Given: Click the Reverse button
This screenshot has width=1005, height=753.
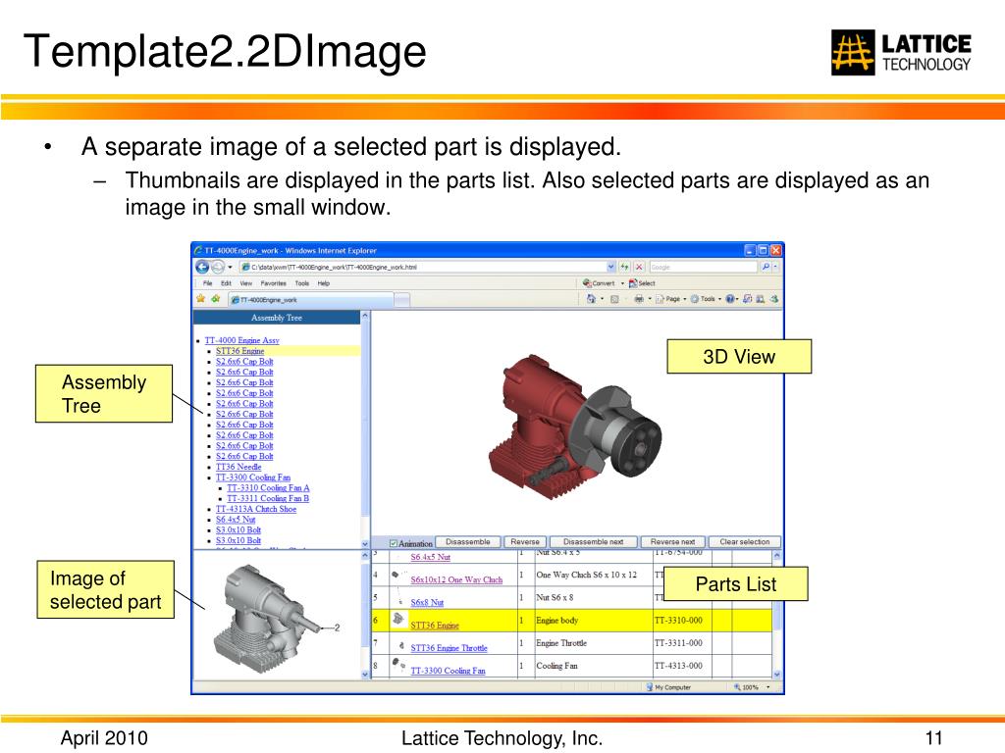Looking at the screenshot, I should (525, 542).
